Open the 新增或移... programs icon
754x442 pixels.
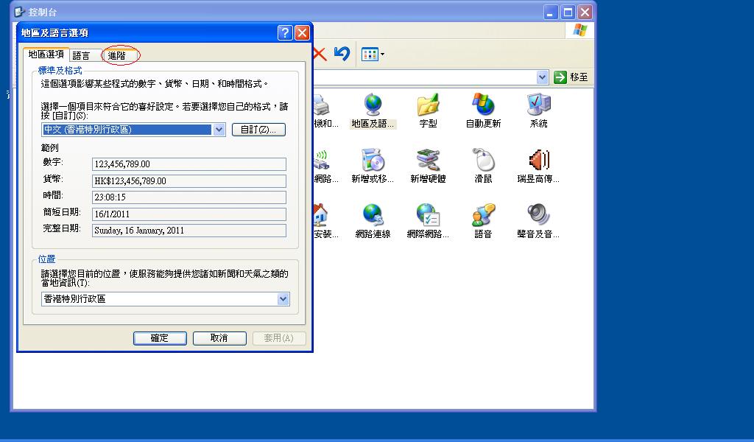pyautogui.click(x=373, y=166)
